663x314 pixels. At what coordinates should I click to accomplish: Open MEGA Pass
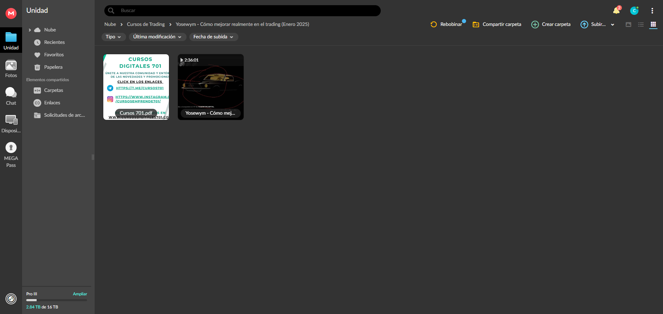point(11,155)
